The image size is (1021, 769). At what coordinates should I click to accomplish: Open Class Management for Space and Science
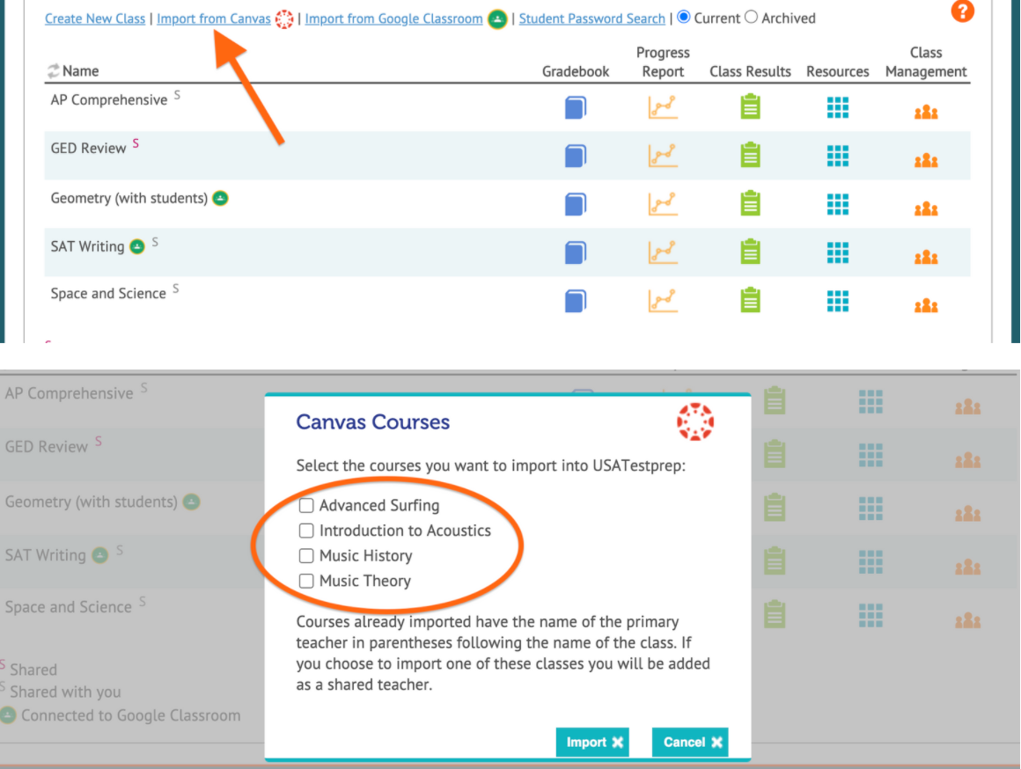(x=926, y=304)
